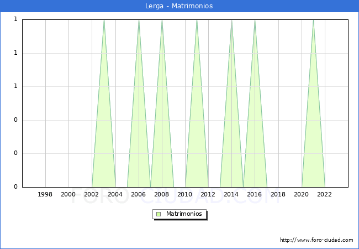359x249 pixels.
Task: Click the topmost y-axis label 1
Action: tap(15, 19)
